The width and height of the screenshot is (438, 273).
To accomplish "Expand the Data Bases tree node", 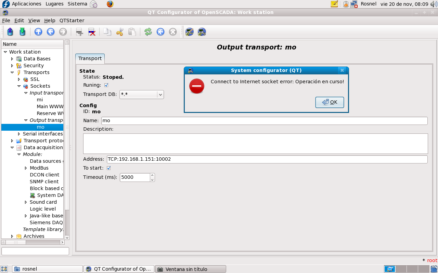I will 12,59.
